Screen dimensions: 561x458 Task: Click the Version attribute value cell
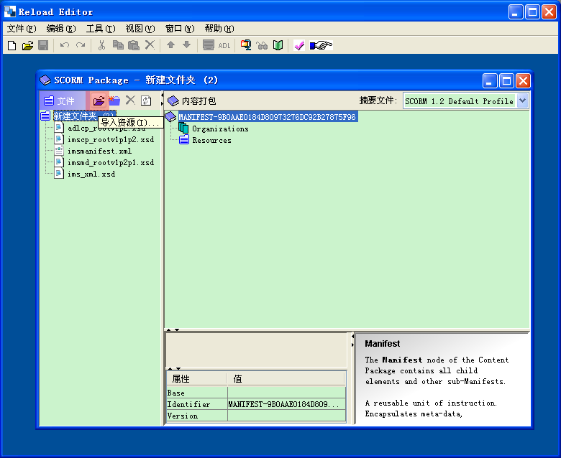pos(286,416)
